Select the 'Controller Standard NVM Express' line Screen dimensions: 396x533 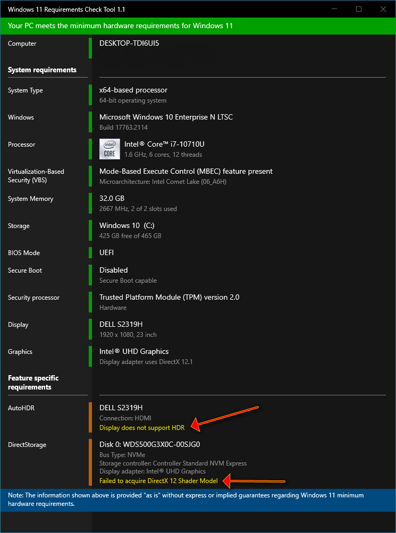click(173, 463)
